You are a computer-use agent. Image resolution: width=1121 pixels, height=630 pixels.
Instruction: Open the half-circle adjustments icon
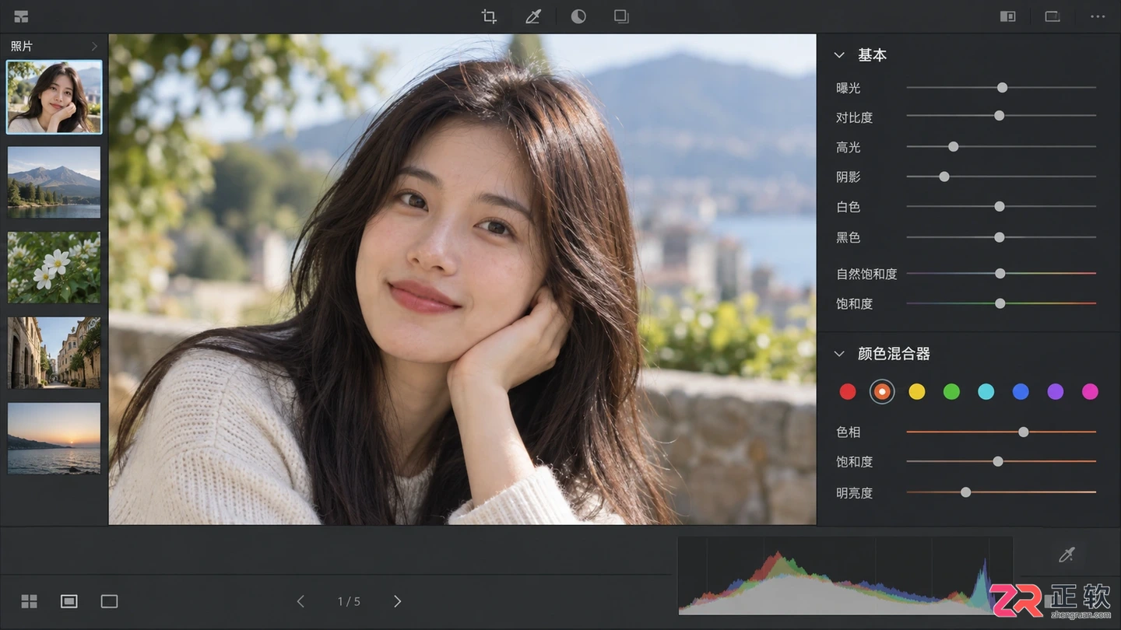[x=578, y=16]
